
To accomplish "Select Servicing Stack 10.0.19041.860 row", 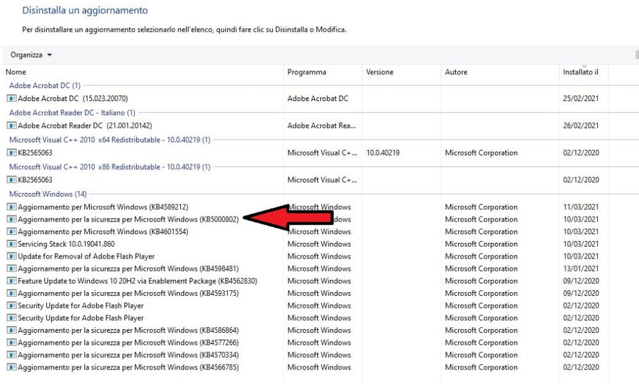I will click(66, 244).
